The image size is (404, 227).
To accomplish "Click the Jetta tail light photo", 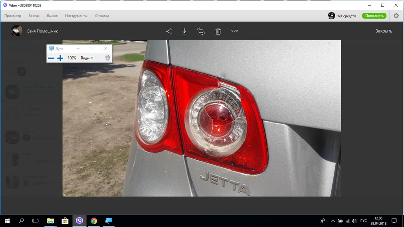I will [x=201, y=118].
